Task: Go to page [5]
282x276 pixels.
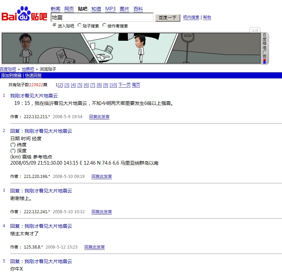Action: 80,85
